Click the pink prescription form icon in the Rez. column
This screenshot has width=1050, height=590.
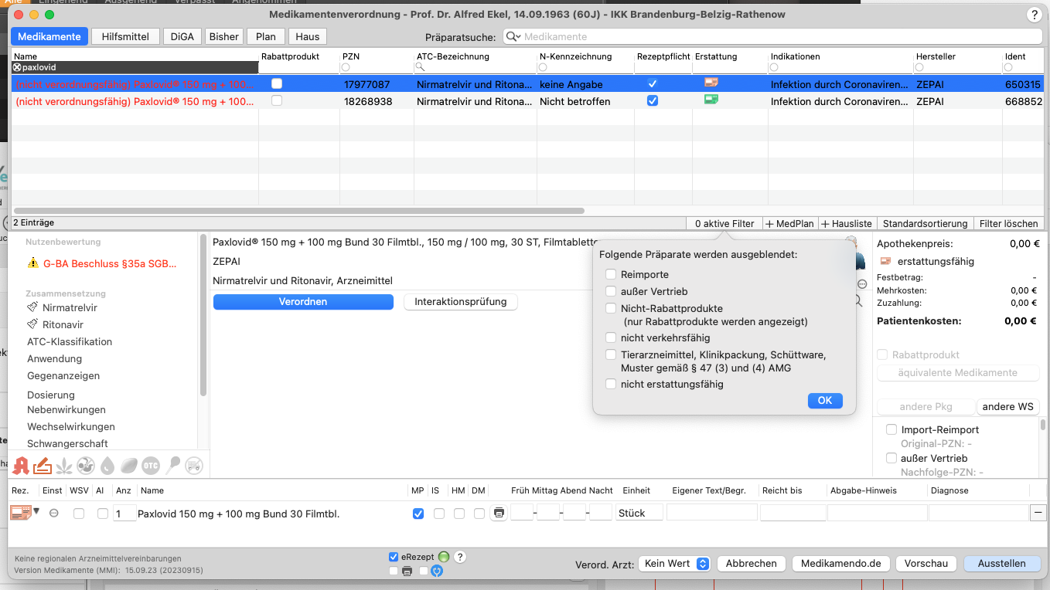(20, 512)
